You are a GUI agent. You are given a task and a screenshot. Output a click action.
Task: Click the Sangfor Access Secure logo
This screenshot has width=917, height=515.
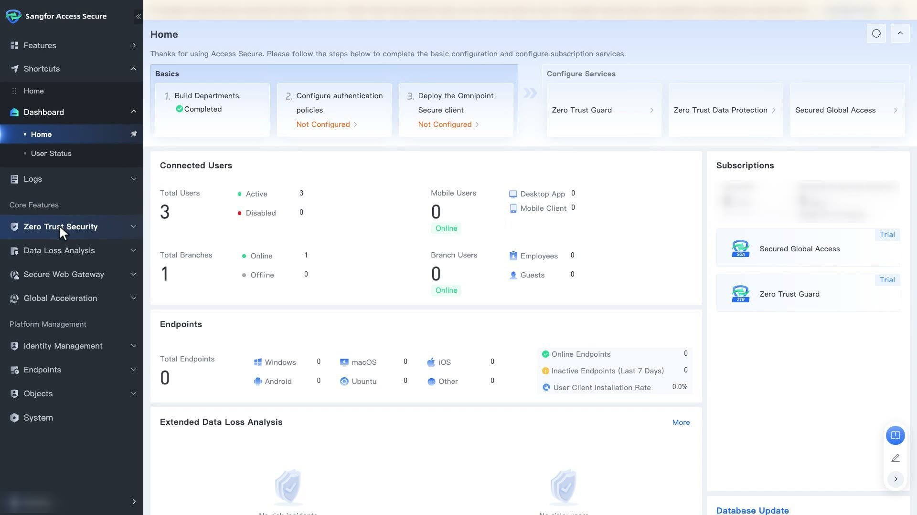[13, 16]
